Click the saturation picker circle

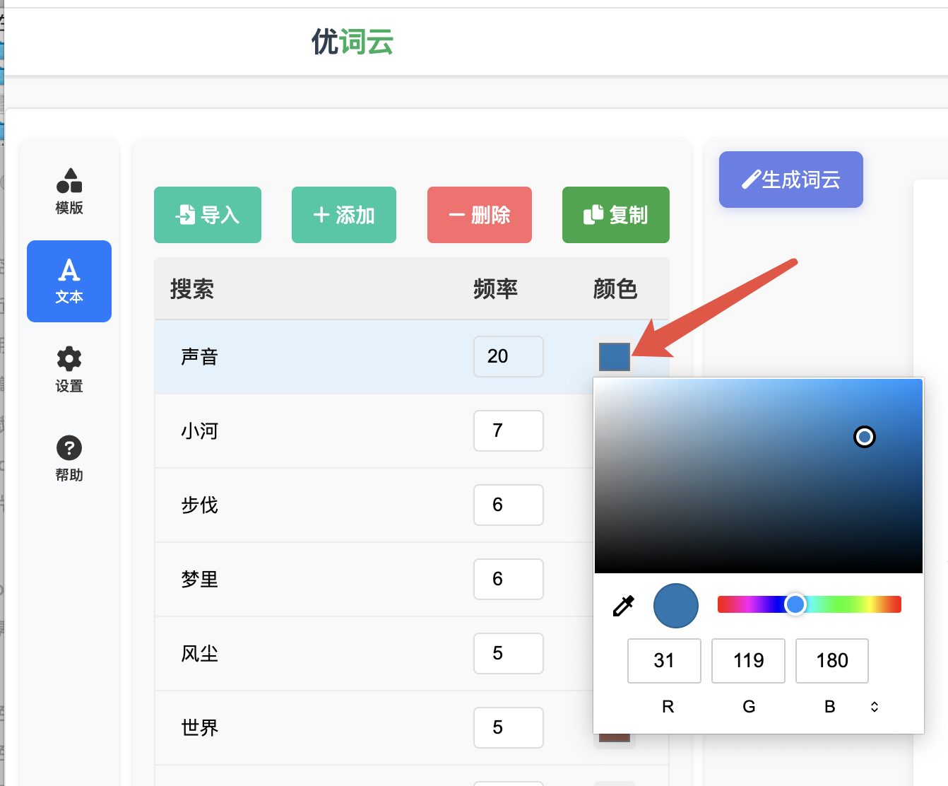(865, 438)
